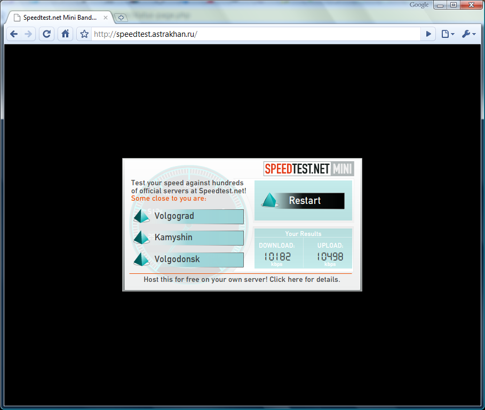The width and height of the screenshot is (485, 410).
Task: Click the pyramid icon beside Volgodonsk
Action: (x=142, y=259)
